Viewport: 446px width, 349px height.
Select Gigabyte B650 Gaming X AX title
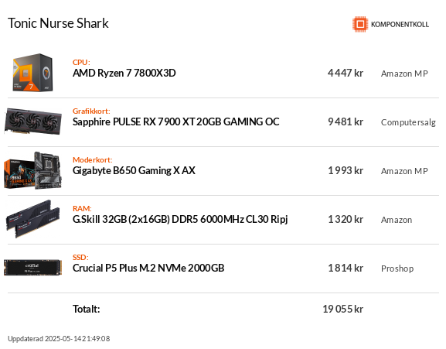134,171
